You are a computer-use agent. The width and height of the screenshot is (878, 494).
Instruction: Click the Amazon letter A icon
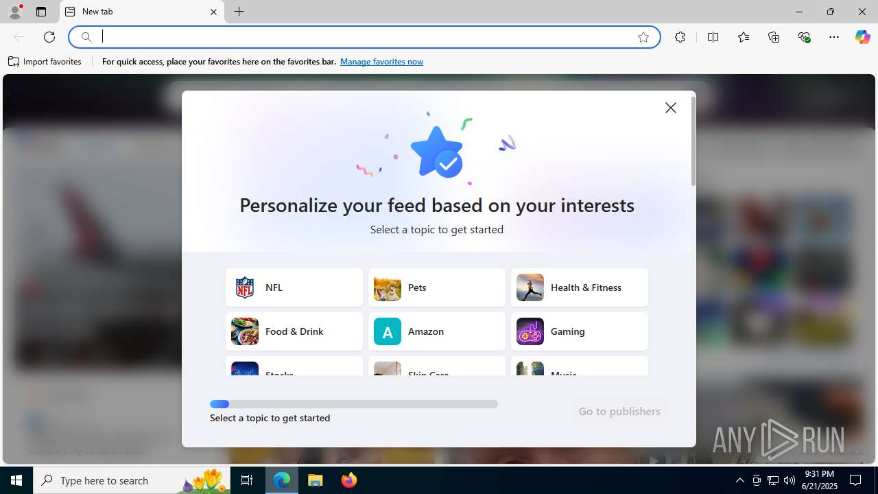click(388, 331)
